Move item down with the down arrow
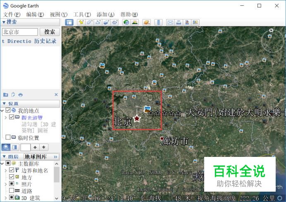Viewport: 286px width, 202px height. click(x=44, y=147)
